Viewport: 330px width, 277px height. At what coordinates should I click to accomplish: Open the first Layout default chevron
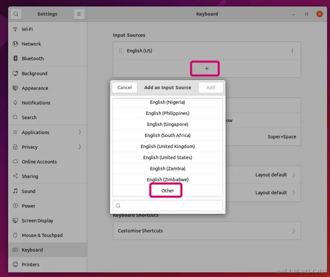point(293,175)
